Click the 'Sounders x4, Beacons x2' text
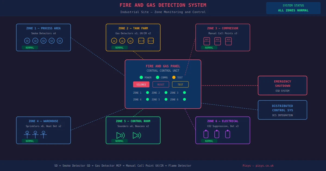 pos(133,126)
